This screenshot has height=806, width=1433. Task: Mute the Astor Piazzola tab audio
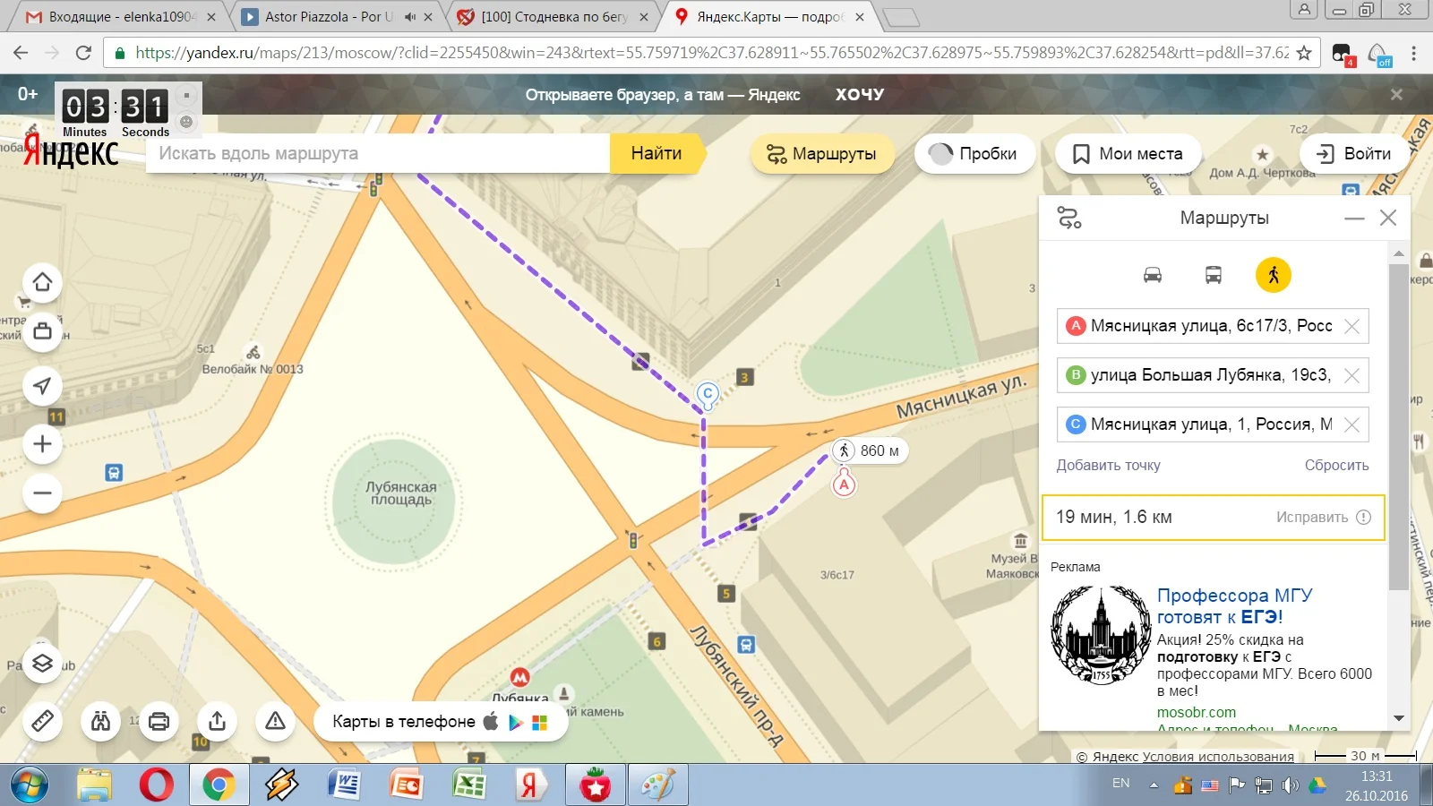[409, 17]
